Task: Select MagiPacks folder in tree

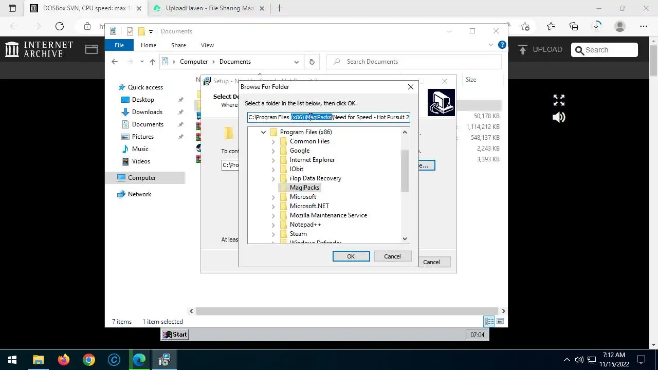Action: (x=304, y=188)
